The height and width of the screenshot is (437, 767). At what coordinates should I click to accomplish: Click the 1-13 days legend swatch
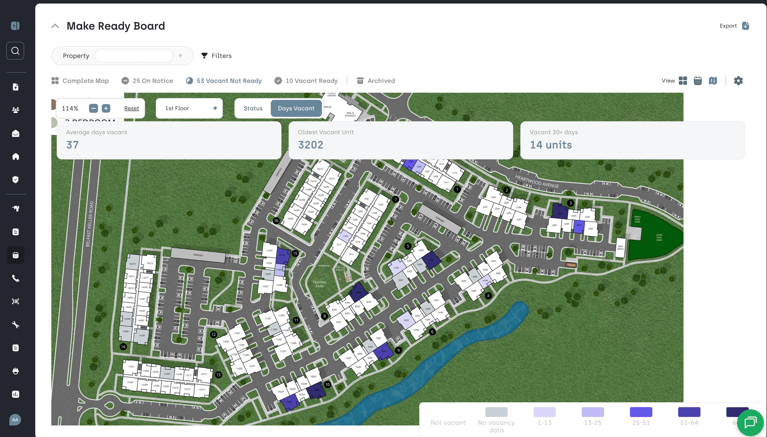pos(544,412)
